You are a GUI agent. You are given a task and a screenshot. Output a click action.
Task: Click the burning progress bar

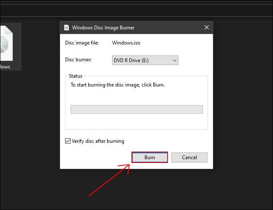click(136, 109)
